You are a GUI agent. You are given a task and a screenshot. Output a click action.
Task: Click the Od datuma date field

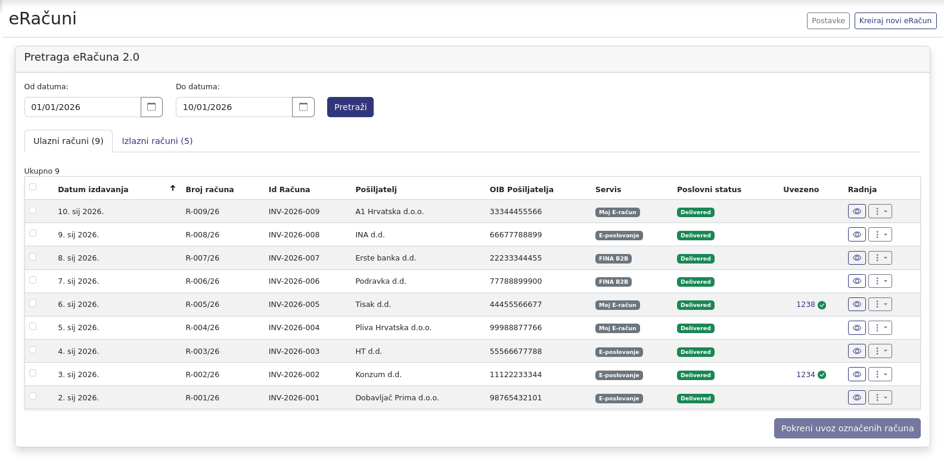82,107
